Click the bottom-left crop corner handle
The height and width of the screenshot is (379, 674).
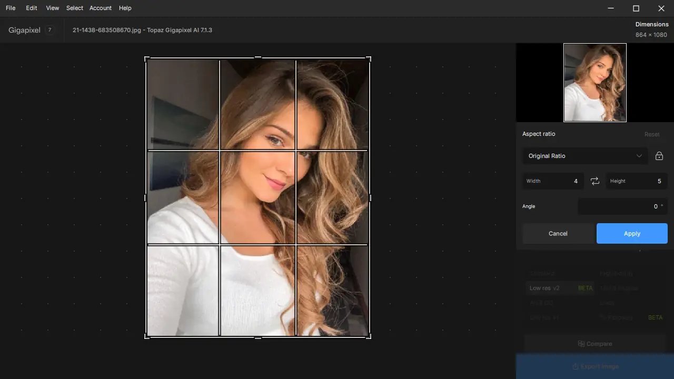coord(147,336)
